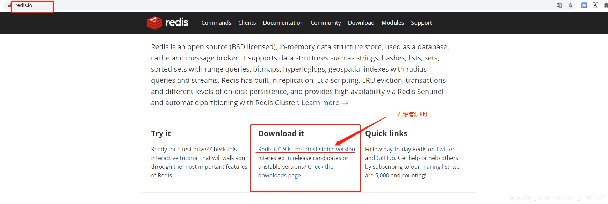Follow the Learn more link

pyautogui.click(x=325, y=103)
